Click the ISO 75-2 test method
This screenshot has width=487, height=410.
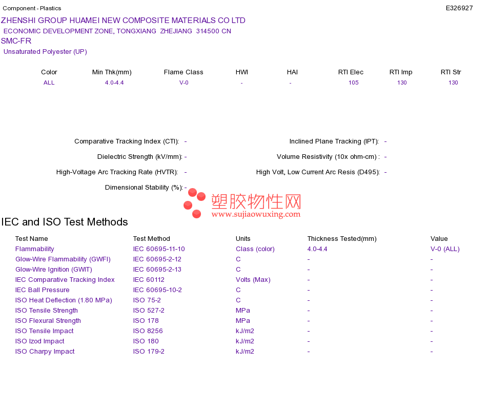pyautogui.click(x=147, y=300)
